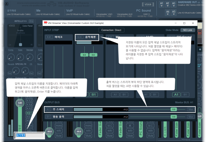Solo the VoIP strip in main window
The height and width of the screenshot is (142, 206).
pyautogui.click(x=88, y=131)
